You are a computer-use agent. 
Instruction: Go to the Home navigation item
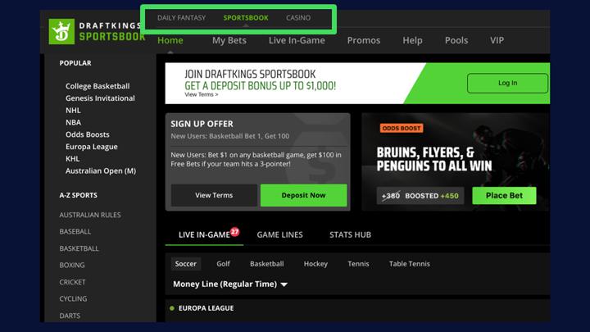(170, 40)
